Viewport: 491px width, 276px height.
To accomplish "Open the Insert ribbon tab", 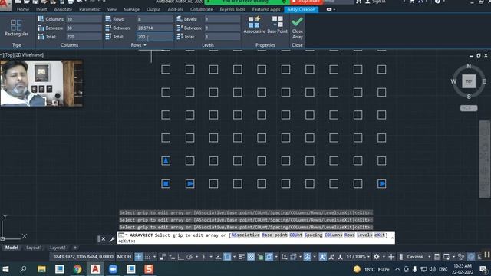I will pyautogui.click(x=41, y=9).
